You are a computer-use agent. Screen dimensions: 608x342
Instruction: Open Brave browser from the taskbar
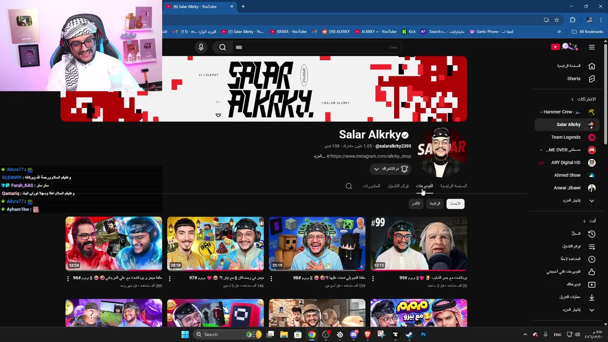(x=367, y=334)
